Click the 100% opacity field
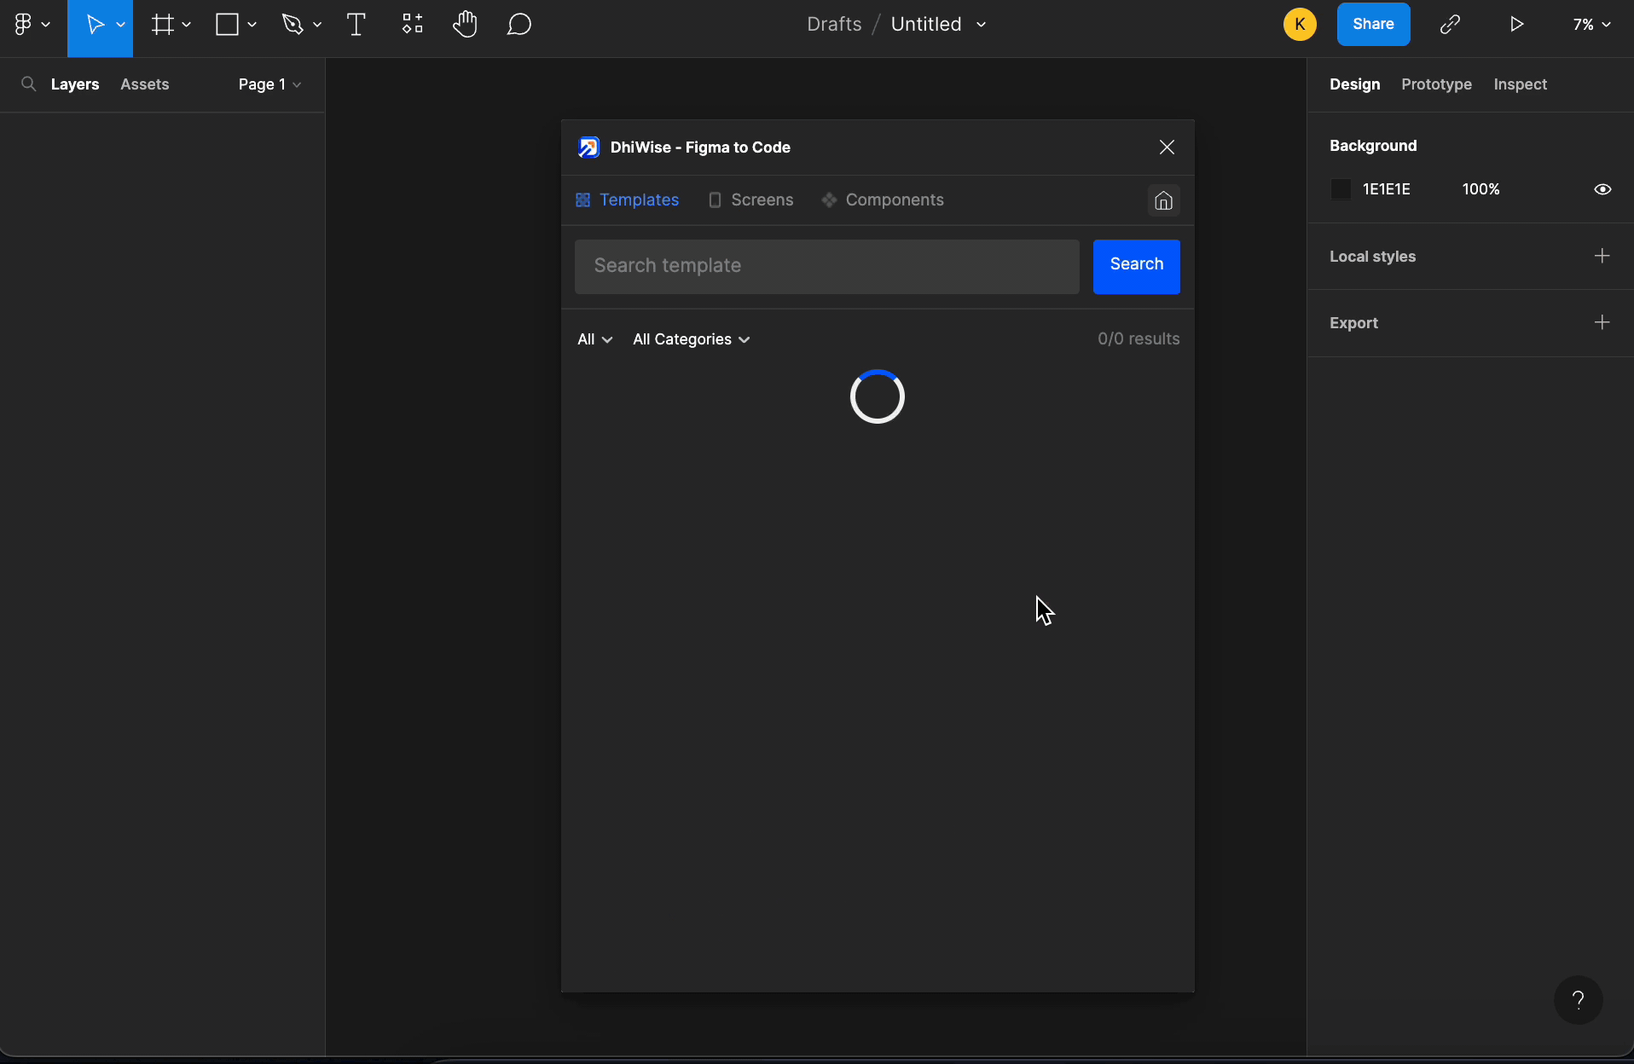1634x1064 pixels. (1480, 189)
